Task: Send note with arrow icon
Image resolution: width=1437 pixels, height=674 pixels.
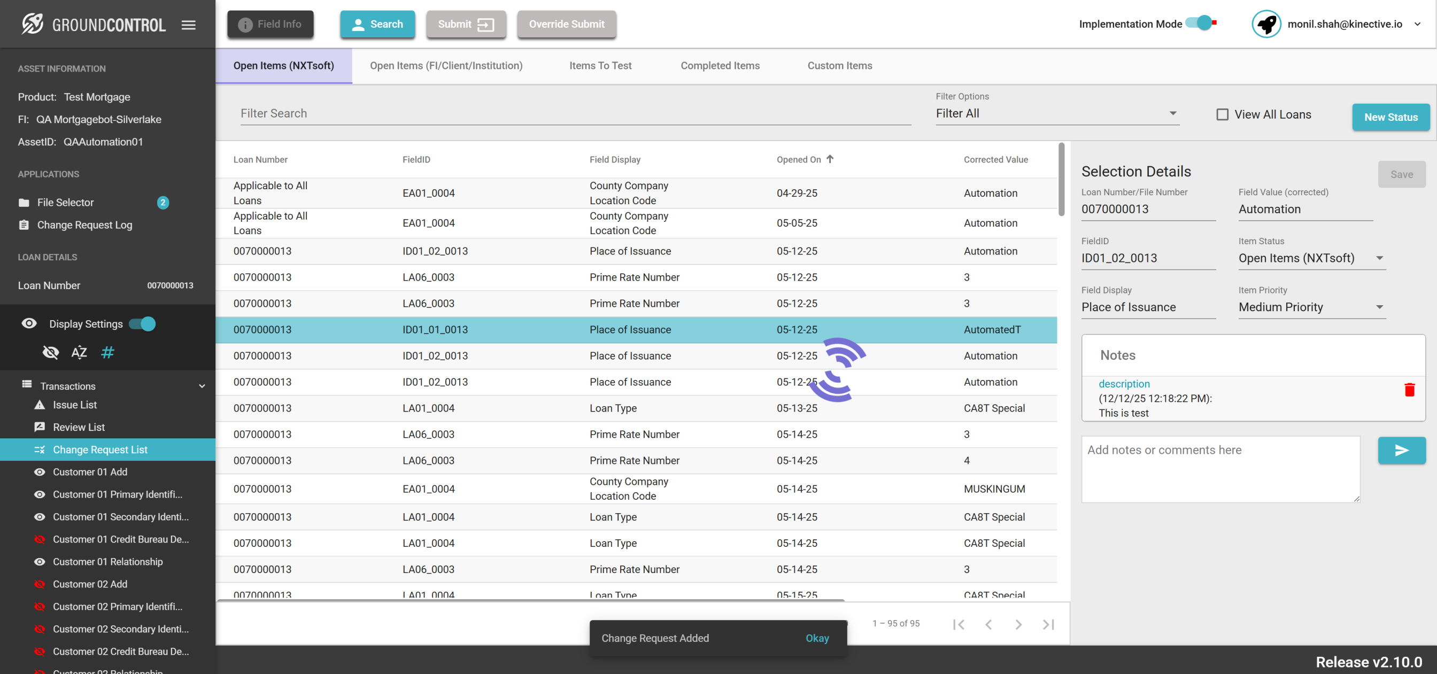Action: pos(1401,450)
